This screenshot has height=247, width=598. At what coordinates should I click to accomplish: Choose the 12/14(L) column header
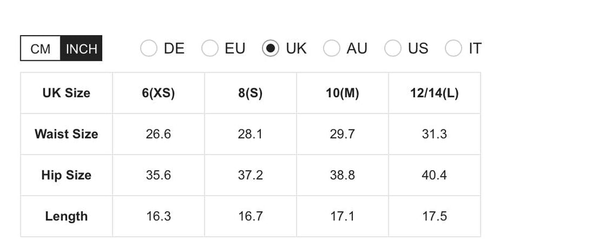[x=434, y=93]
